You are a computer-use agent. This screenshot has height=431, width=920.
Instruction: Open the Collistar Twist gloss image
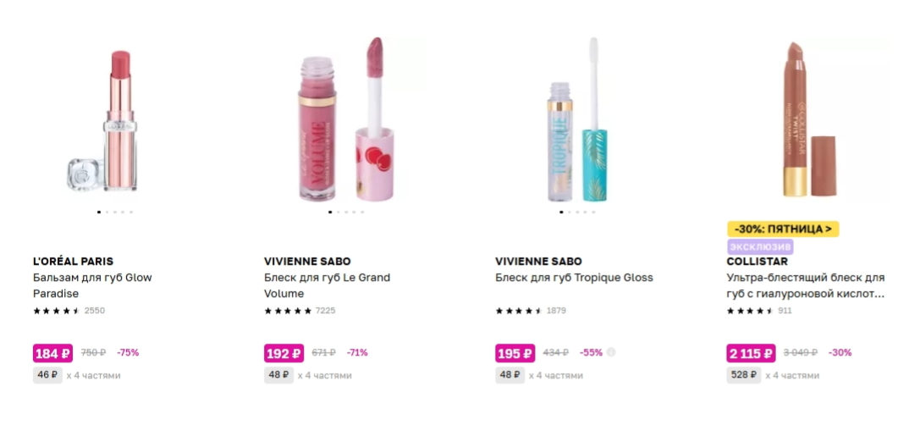point(810,119)
